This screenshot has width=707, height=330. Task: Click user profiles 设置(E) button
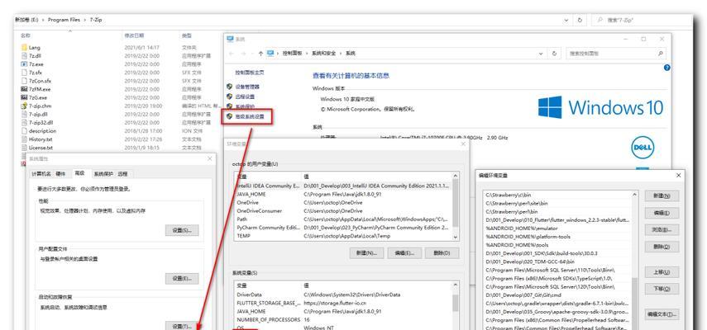pos(182,278)
